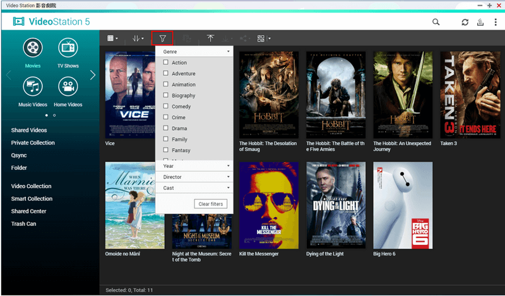505x296 pixels.
Task: Click the upload arrow icon
Action: pos(210,38)
